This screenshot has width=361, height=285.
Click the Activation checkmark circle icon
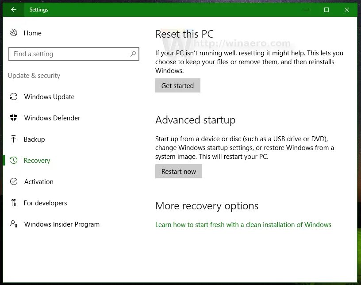click(14, 181)
